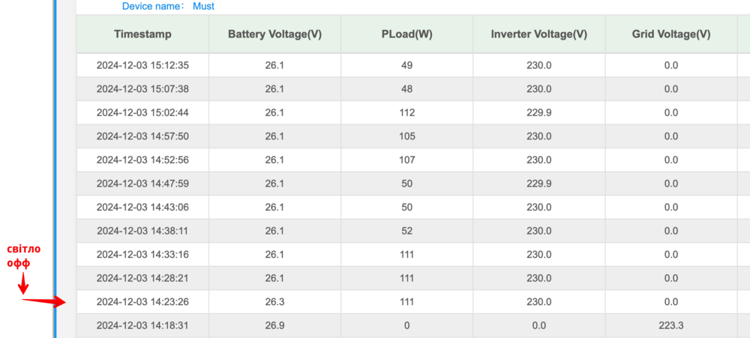Click the red arrow annotation
Viewport: 750px width, 338px height.
point(45,302)
